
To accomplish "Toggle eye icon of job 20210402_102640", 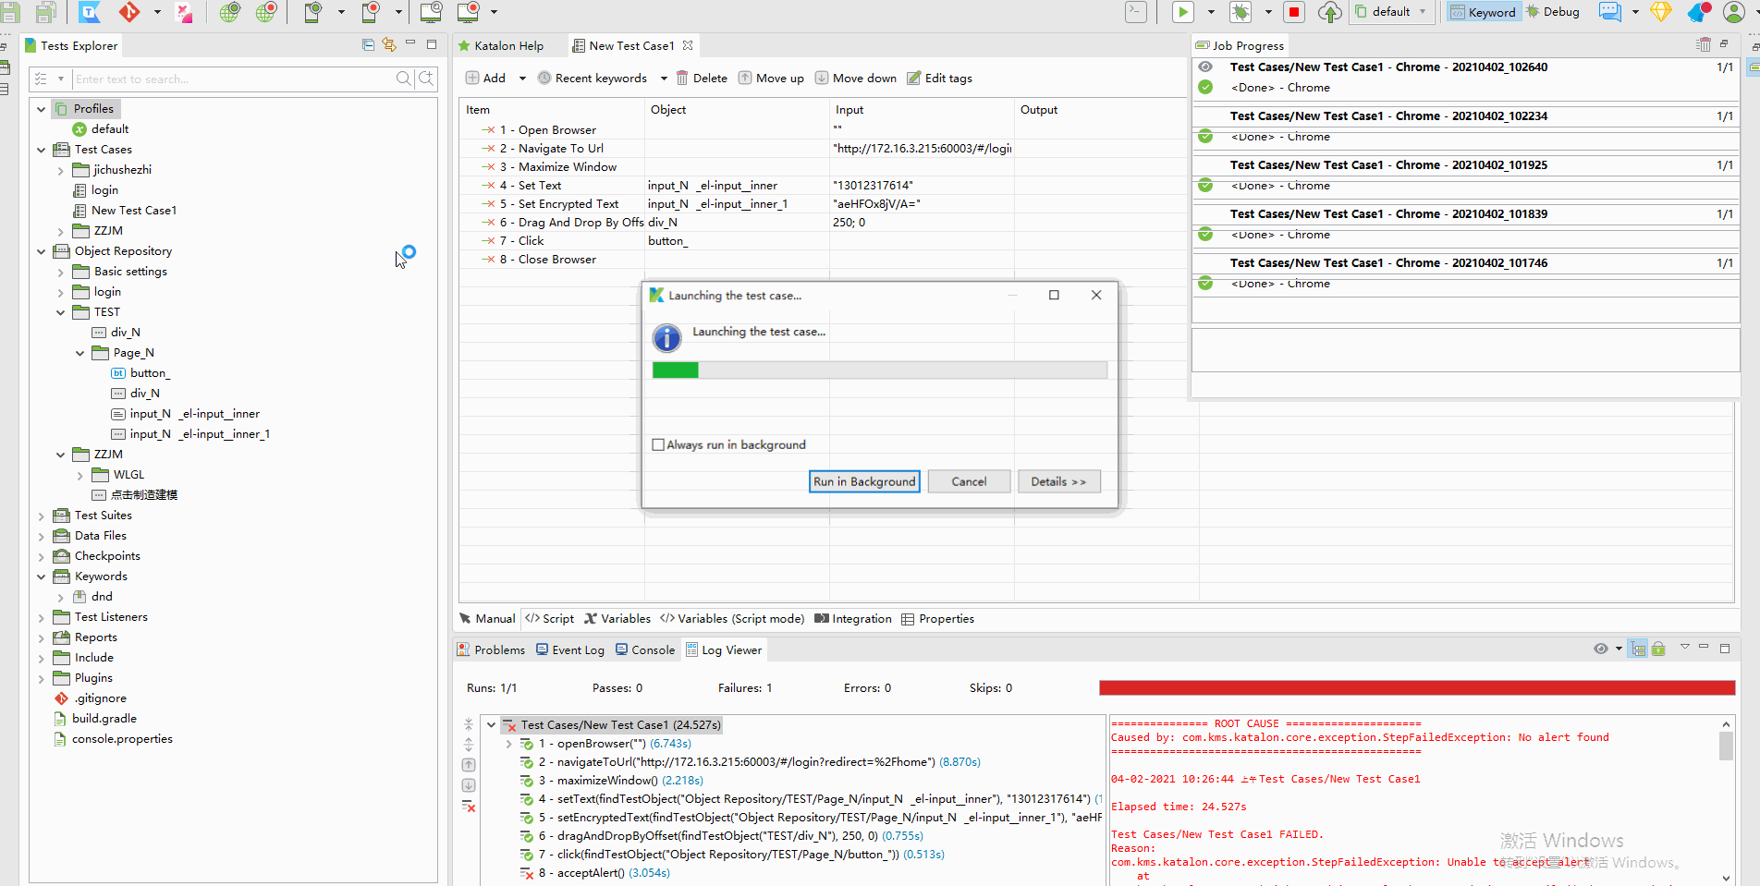I will (x=1205, y=67).
